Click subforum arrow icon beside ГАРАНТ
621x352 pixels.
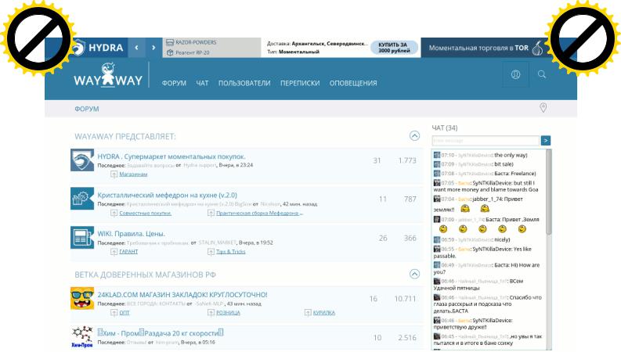click(x=114, y=252)
